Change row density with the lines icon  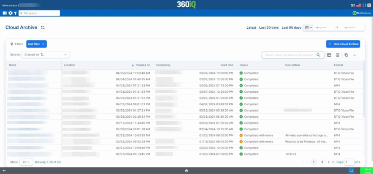point(338,55)
